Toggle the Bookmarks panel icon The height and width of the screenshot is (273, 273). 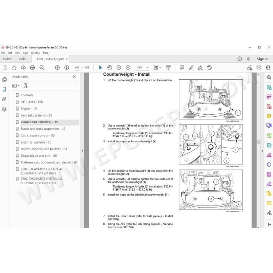coord(4,89)
